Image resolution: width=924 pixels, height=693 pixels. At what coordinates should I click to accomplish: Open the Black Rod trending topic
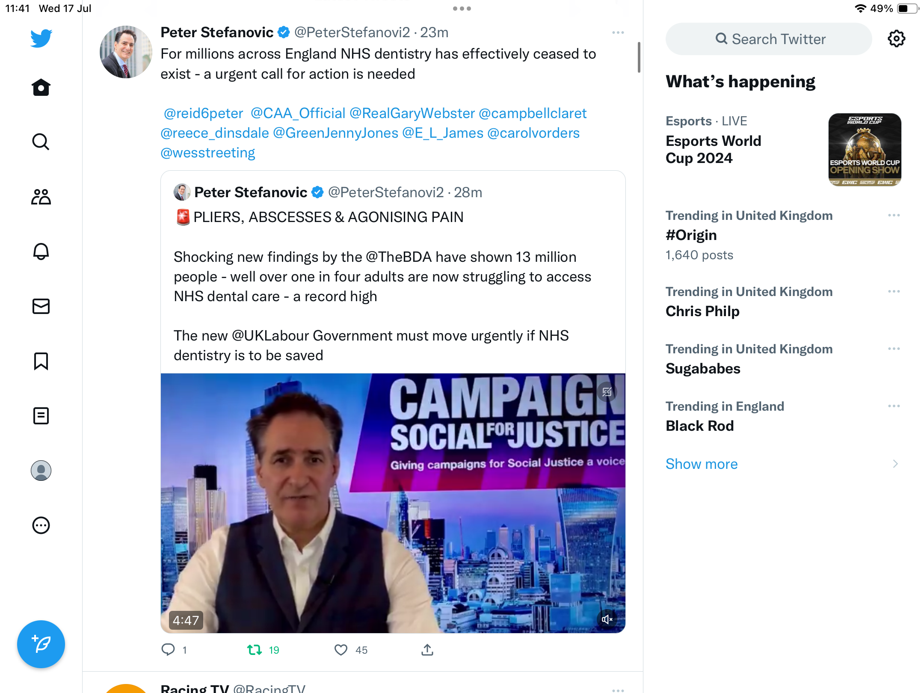pyautogui.click(x=700, y=426)
